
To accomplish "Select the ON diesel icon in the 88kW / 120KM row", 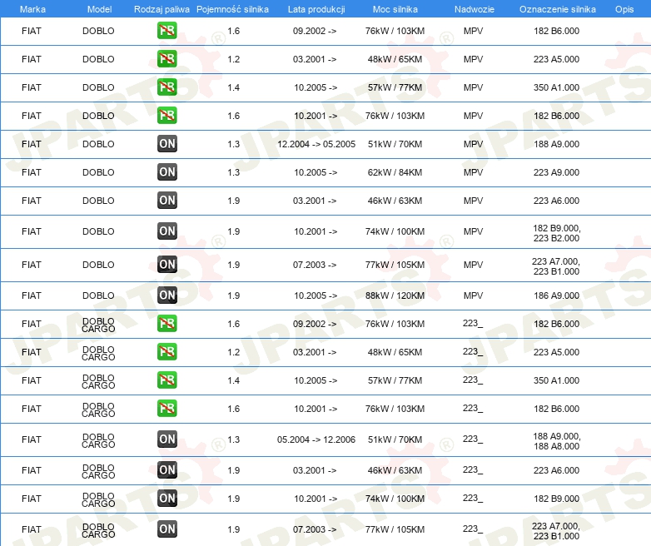I will [x=166, y=295].
